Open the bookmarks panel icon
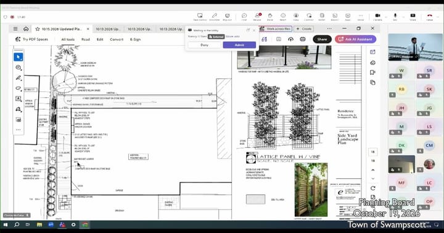 click(x=372, y=73)
